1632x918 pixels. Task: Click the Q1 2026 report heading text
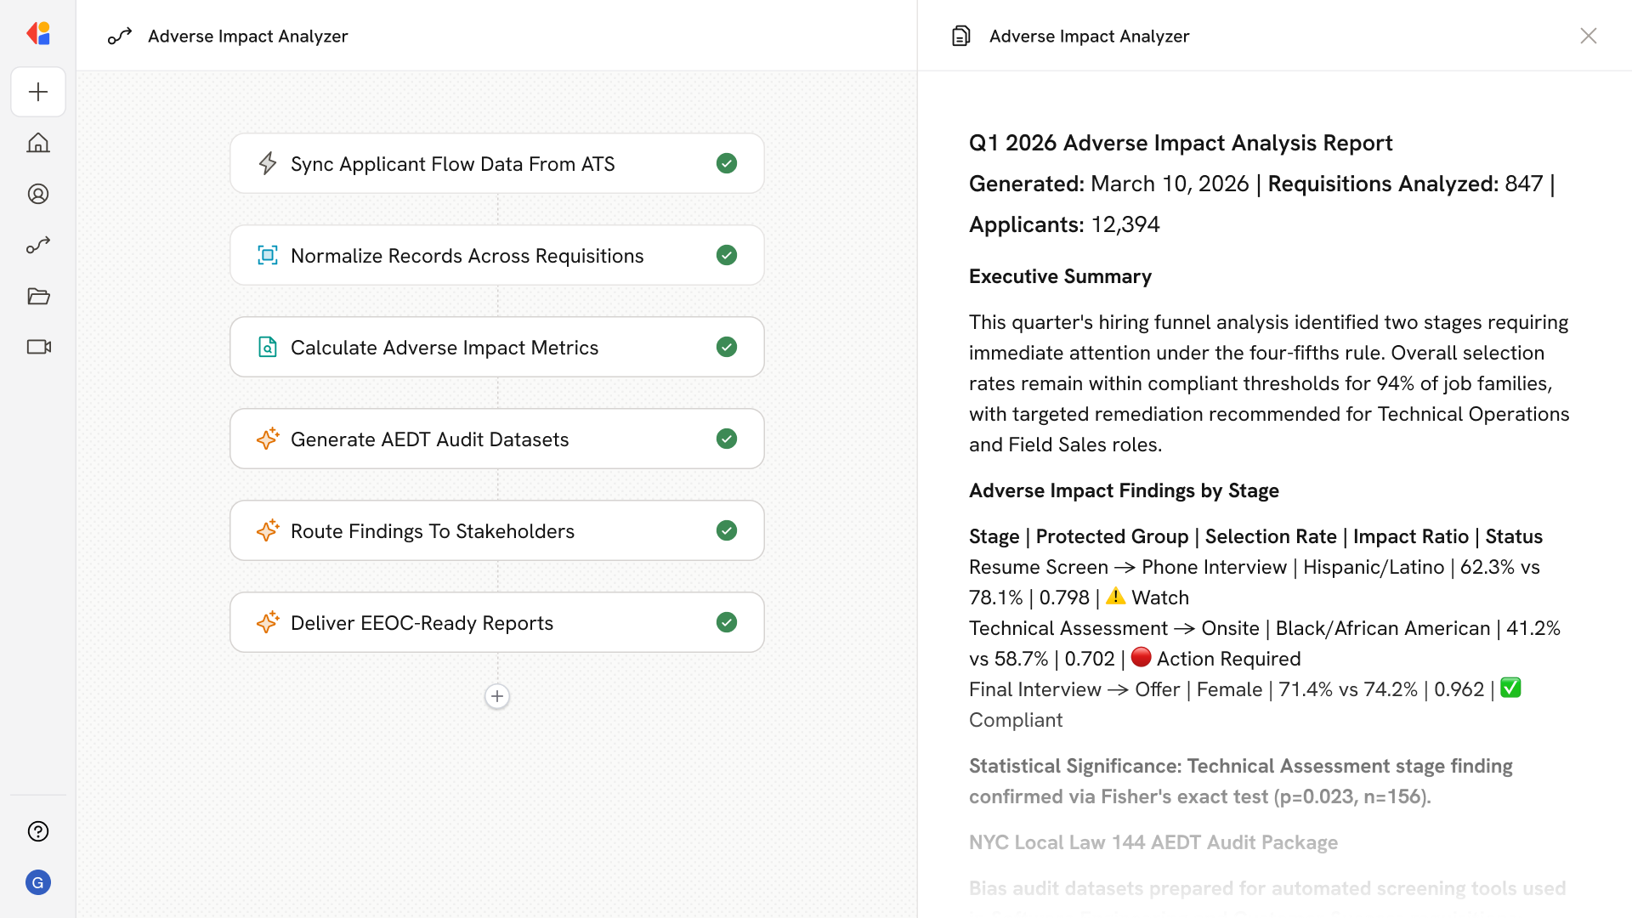pyautogui.click(x=1180, y=143)
